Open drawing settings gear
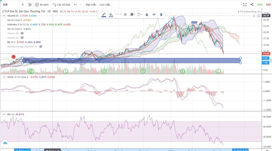Image resolution: width=272 pixels, height=151 pixels. click(x=125, y=15)
